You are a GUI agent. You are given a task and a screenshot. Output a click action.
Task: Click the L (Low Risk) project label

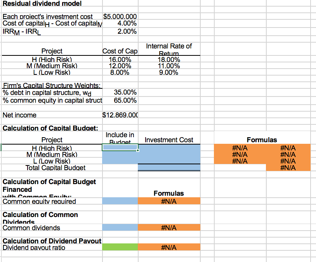[x=52, y=72]
